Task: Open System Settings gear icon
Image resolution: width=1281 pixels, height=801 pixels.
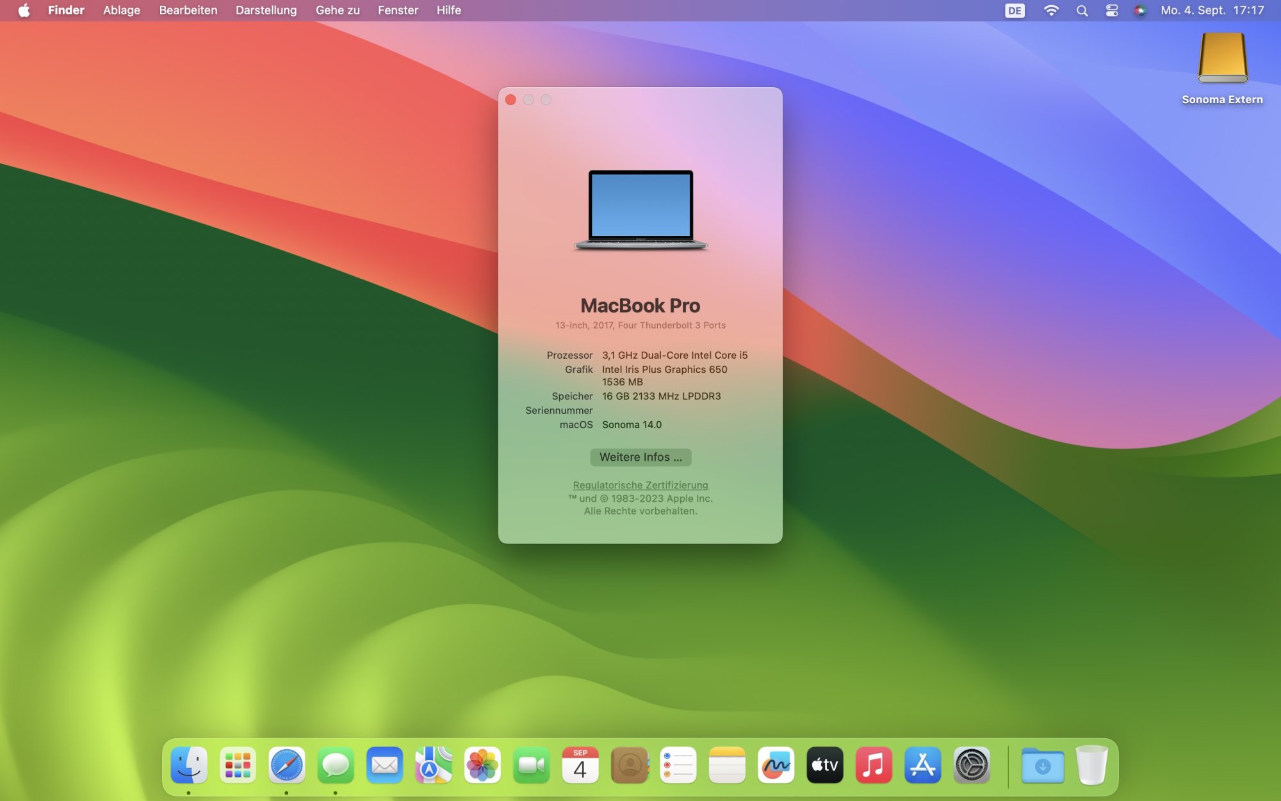Action: pos(971,765)
